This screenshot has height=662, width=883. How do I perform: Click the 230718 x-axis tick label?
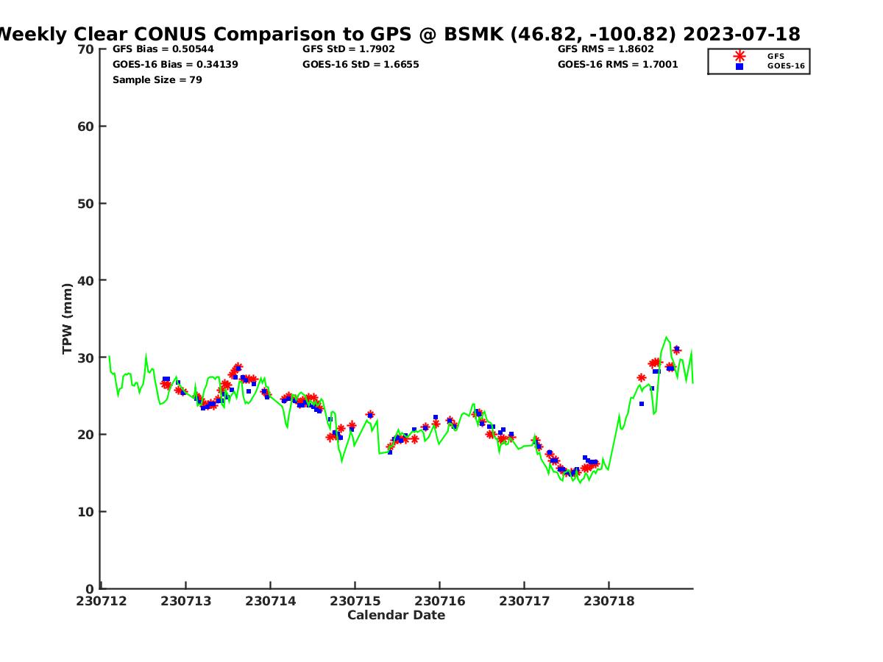609,601
